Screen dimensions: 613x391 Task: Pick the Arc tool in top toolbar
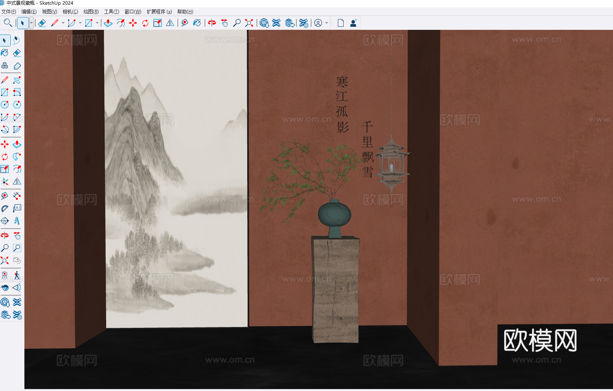[x=72, y=23]
